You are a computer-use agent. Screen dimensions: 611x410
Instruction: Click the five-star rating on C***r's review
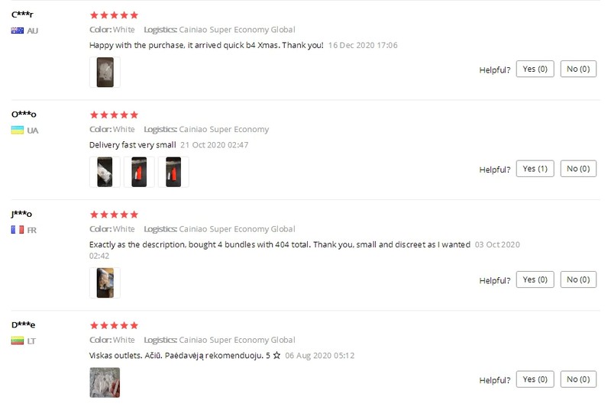pyautogui.click(x=114, y=15)
